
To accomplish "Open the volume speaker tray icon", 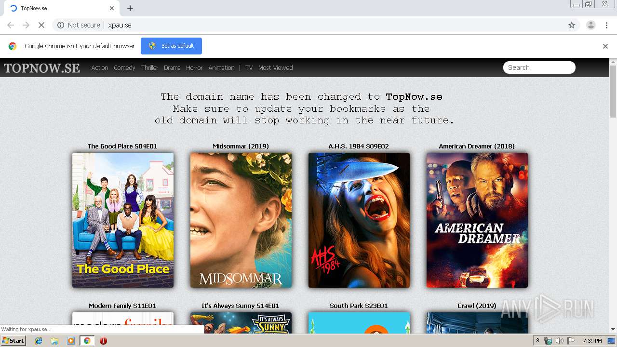I will (x=559, y=341).
